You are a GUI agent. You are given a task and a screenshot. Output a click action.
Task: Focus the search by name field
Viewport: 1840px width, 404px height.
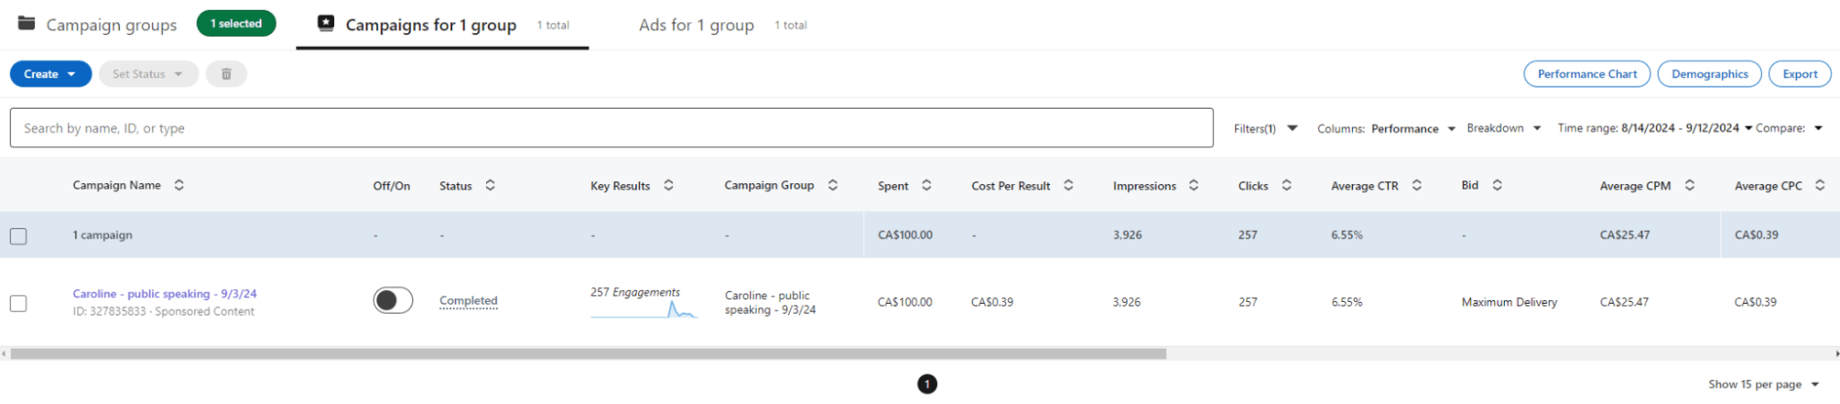click(611, 128)
